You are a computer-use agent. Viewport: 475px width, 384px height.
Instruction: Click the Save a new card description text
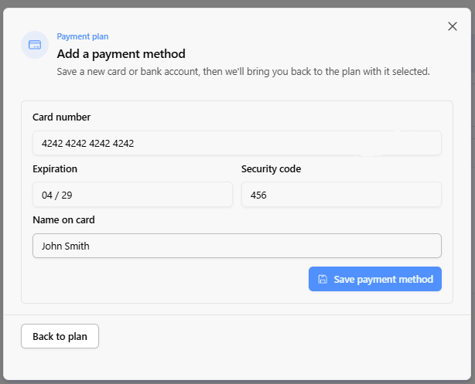click(x=243, y=72)
